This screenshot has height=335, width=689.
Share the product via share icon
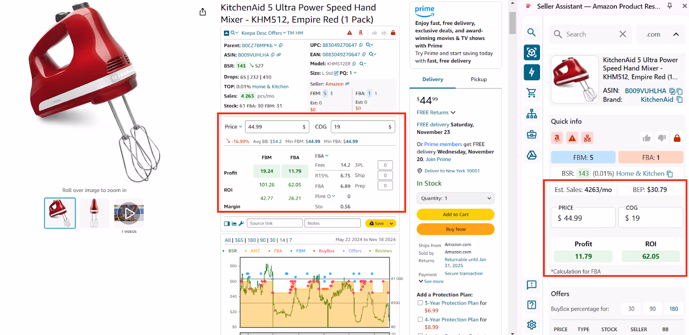click(x=202, y=12)
